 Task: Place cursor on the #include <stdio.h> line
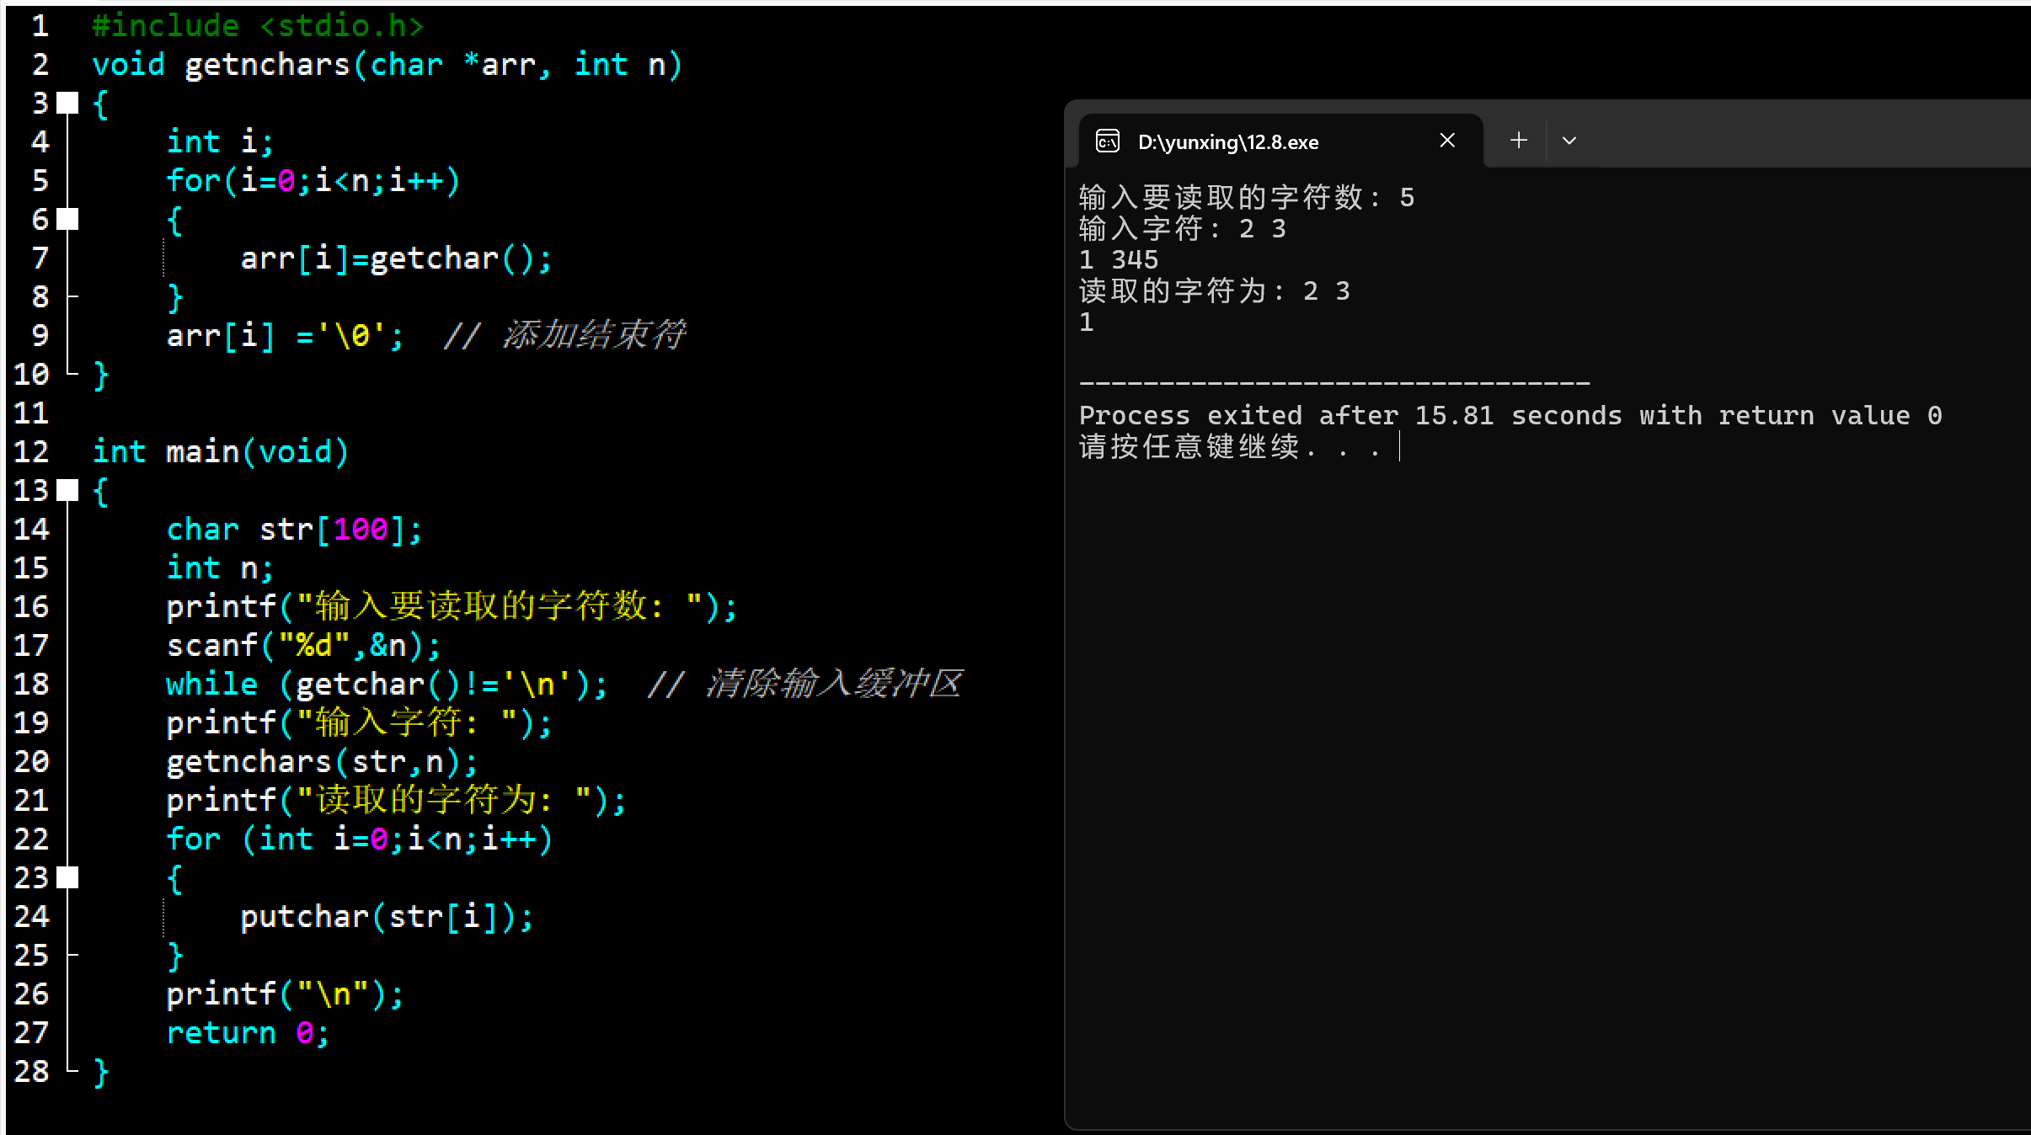(257, 26)
